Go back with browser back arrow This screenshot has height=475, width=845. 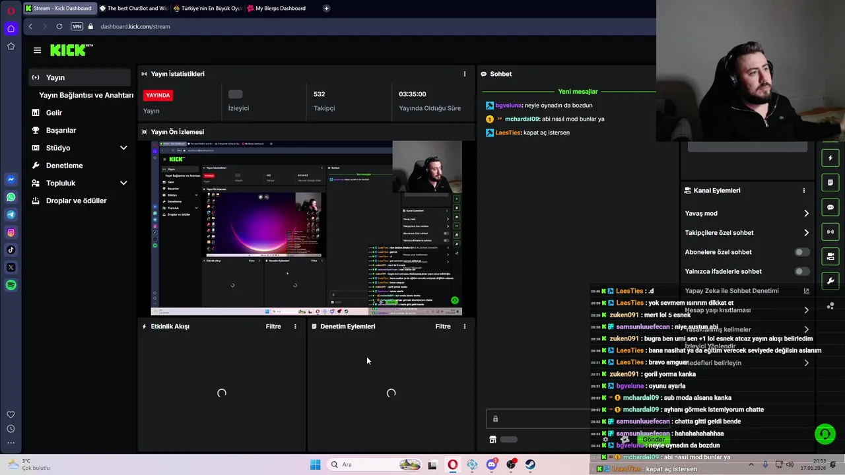click(x=30, y=26)
